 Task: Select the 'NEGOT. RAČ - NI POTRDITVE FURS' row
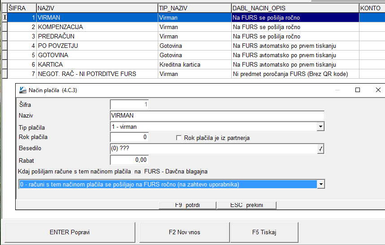point(196,74)
